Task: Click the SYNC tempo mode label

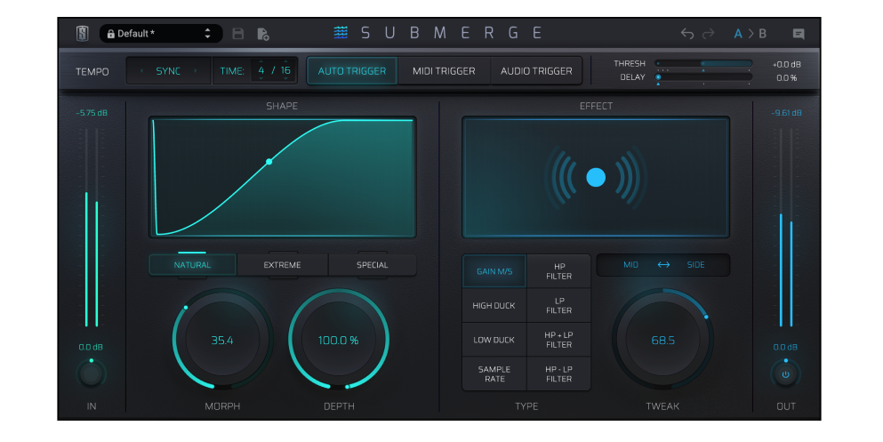Action: coord(168,71)
